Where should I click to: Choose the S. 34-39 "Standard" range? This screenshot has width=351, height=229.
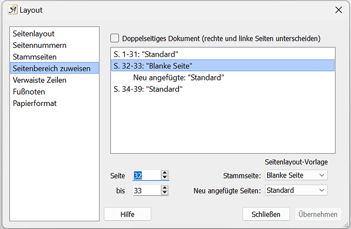point(148,89)
